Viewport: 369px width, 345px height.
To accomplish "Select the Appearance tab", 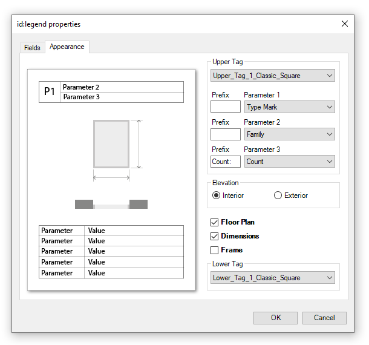I will point(67,47).
